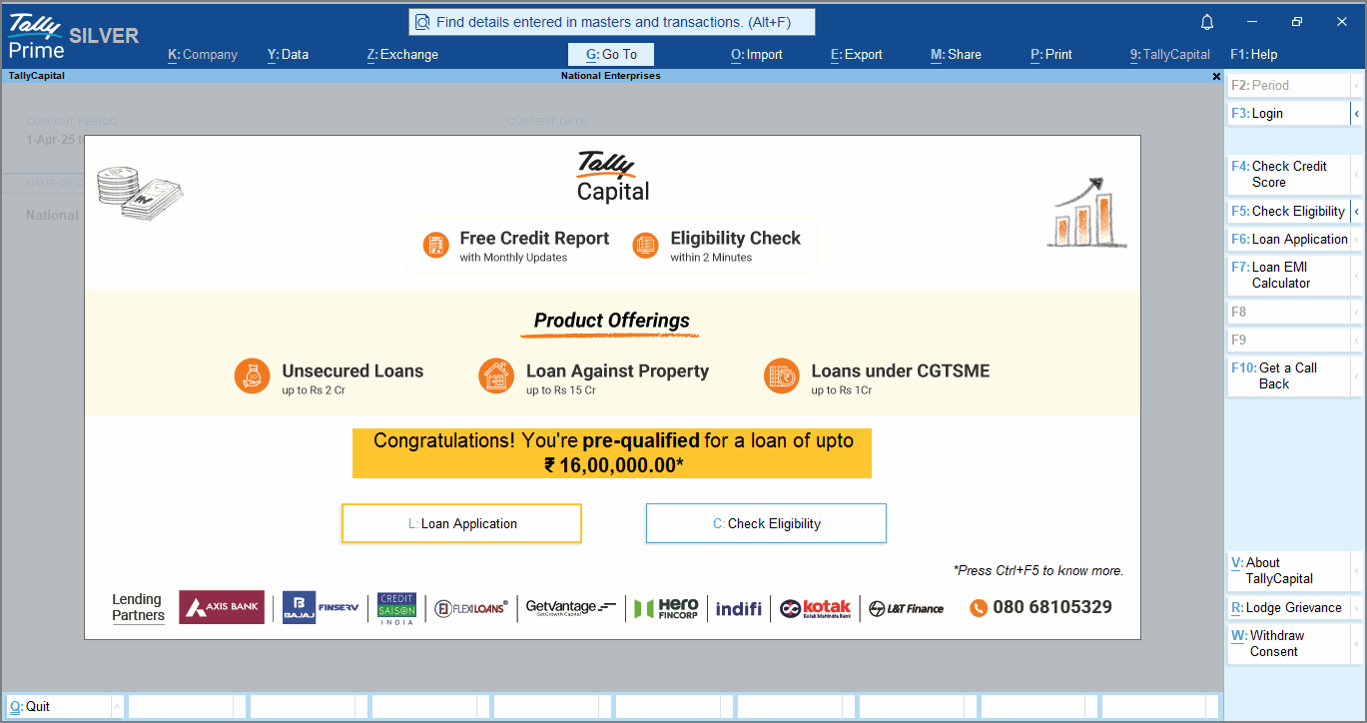The width and height of the screenshot is (1367, 723).
Task: Expand the arrow next to Quit
Action: point(117,707)
